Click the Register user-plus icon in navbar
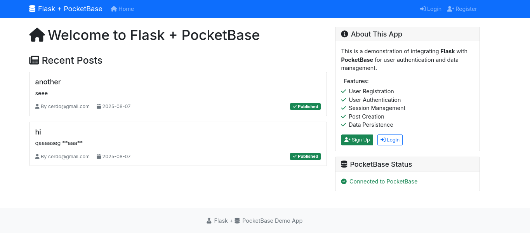Image resolution: width=530 pixels, height=241 pixels. pyautogui.click(x=450, y=9)
